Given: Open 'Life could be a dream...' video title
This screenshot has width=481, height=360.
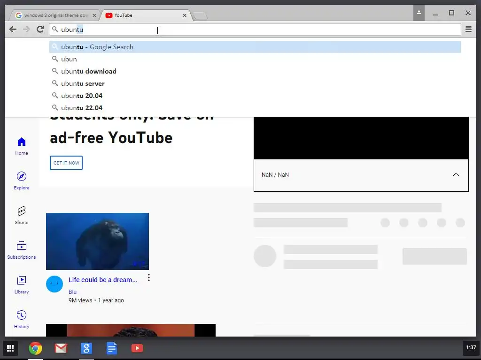Looking at the screenshot, I should pos(103,280).
